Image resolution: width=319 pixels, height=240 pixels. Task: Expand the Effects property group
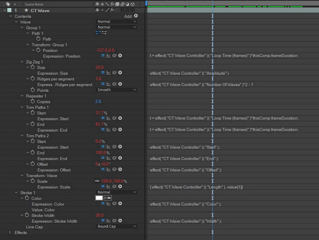tap(10, 233)
